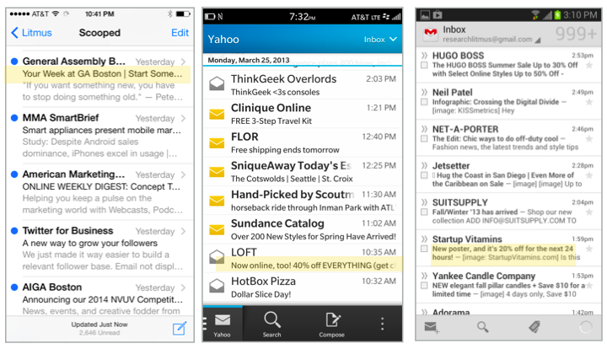Viewport: 607px width, 349px height.
Task: Tap Edit in the Scooped mailbox
Action: click(180, 33)
